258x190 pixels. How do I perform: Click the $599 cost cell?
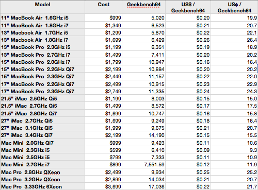pos(103,150)
